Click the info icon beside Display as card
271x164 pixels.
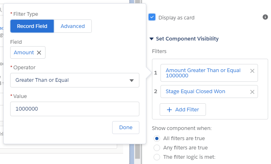(x=265, y=17)
